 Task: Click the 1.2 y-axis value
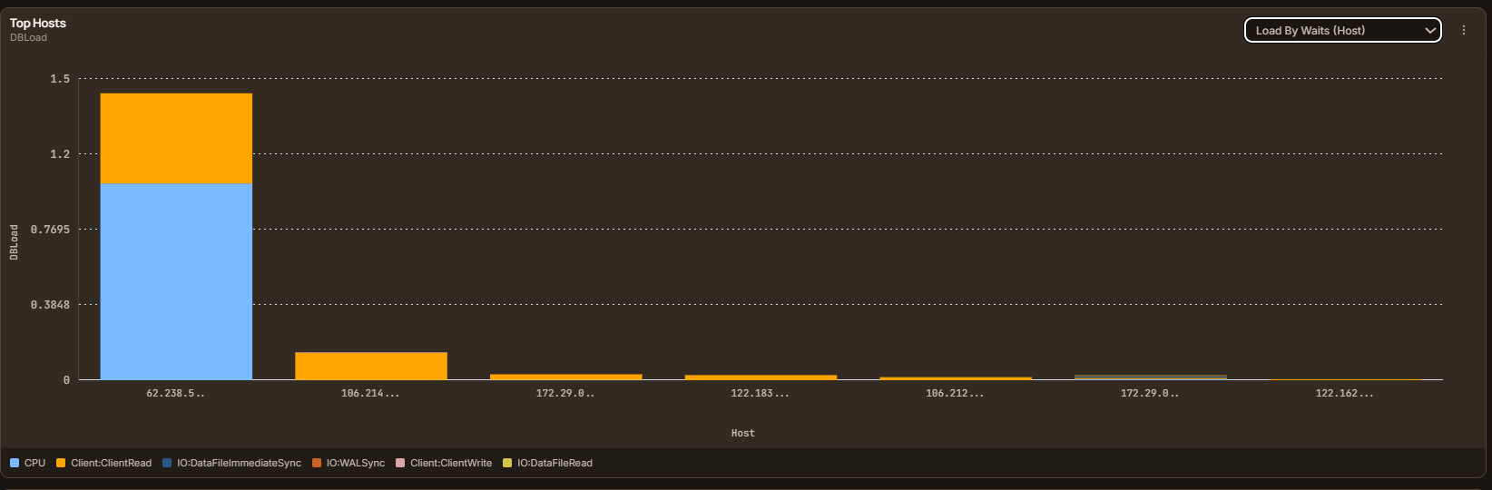(60, 154)
